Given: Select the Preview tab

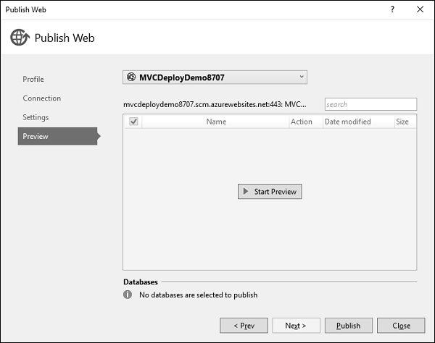Looking at the screenshot, I should (x=36, y=136).
